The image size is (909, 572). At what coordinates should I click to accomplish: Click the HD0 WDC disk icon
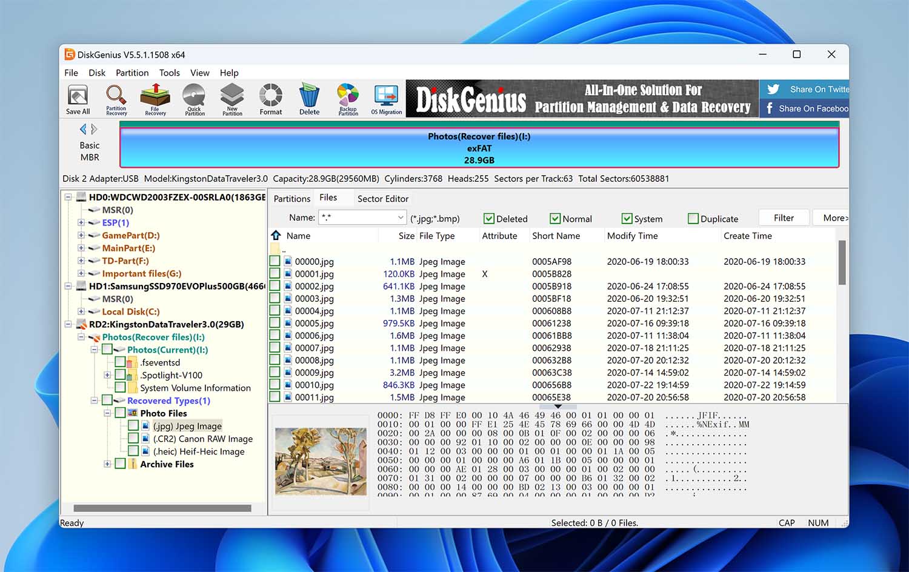click(x=81, y=197)
